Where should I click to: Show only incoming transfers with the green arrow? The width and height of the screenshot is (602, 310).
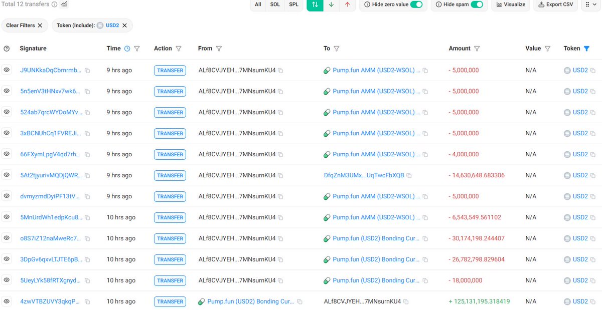coord(331,5)
